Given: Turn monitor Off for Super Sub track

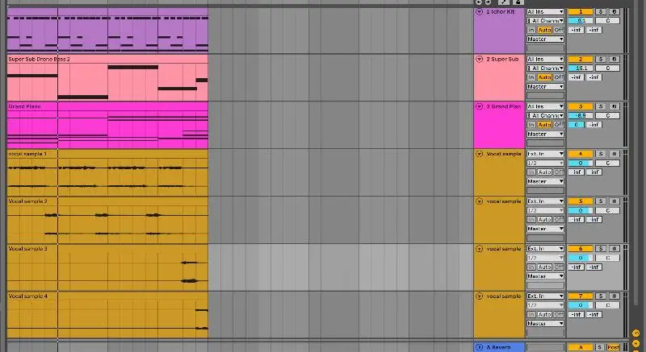Looking at the screenshot, I should (558, 77).
